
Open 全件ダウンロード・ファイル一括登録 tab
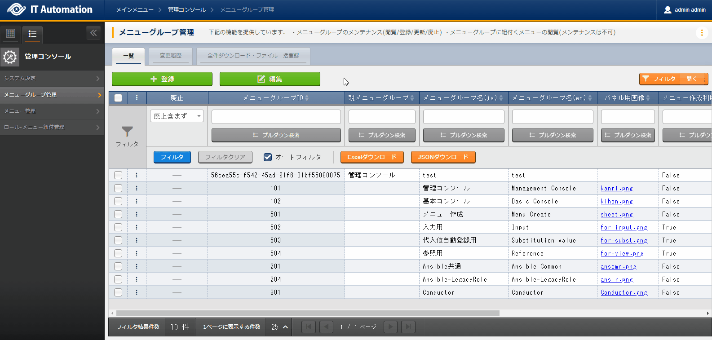253,56
